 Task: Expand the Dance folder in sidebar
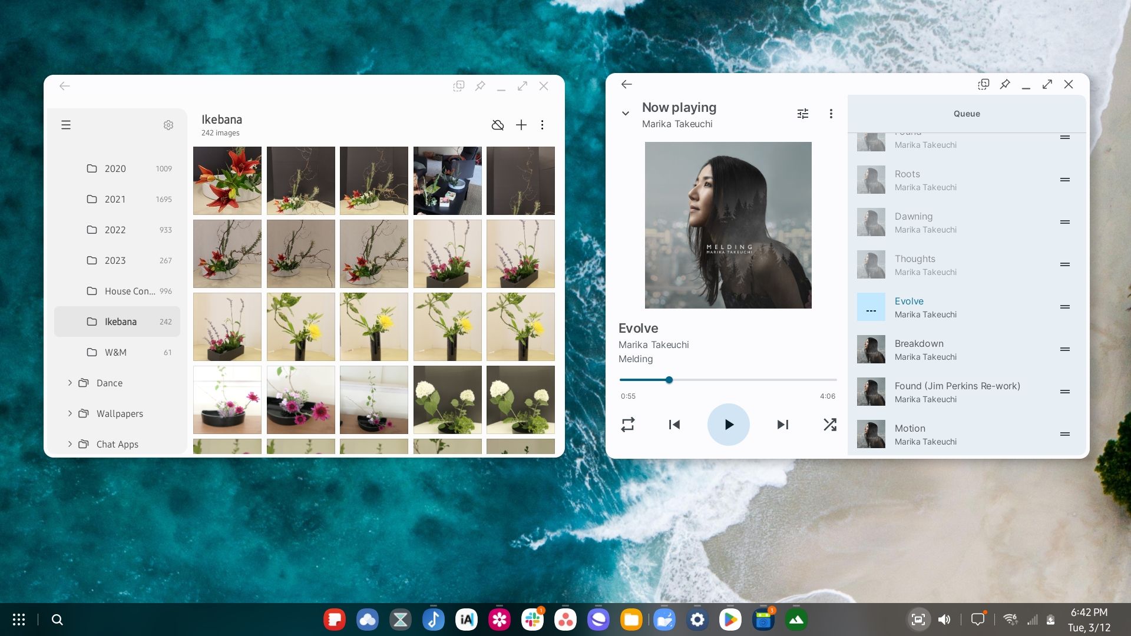pos(69,383)
